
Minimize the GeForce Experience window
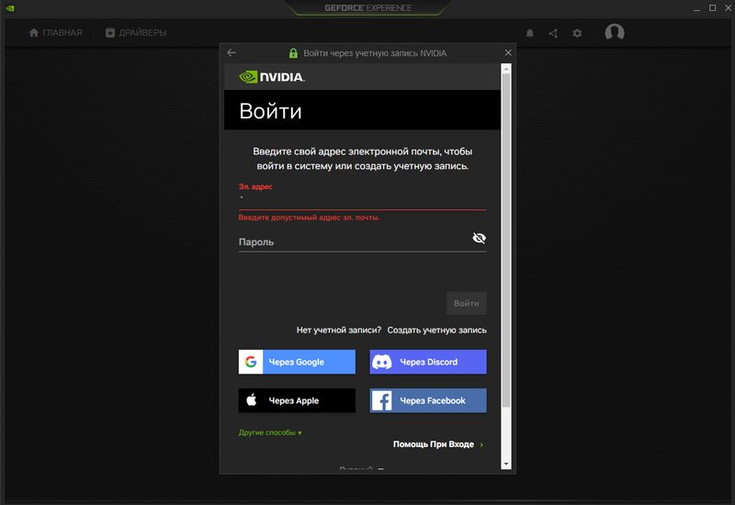pos(697,8)
